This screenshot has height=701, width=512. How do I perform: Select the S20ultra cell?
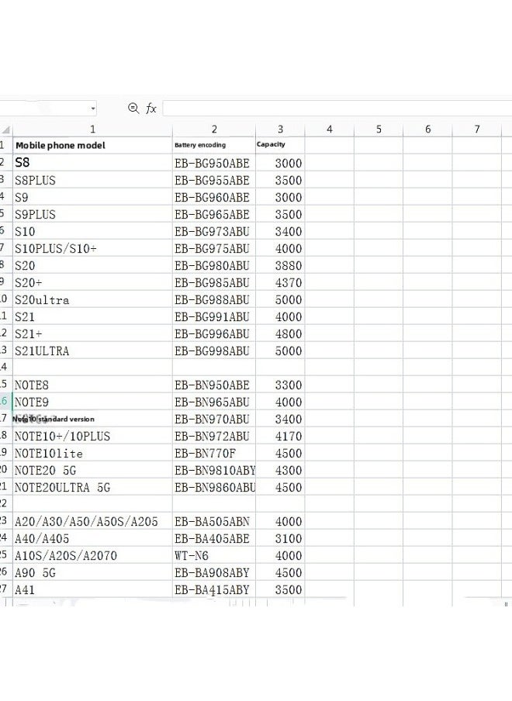(92, 299)
